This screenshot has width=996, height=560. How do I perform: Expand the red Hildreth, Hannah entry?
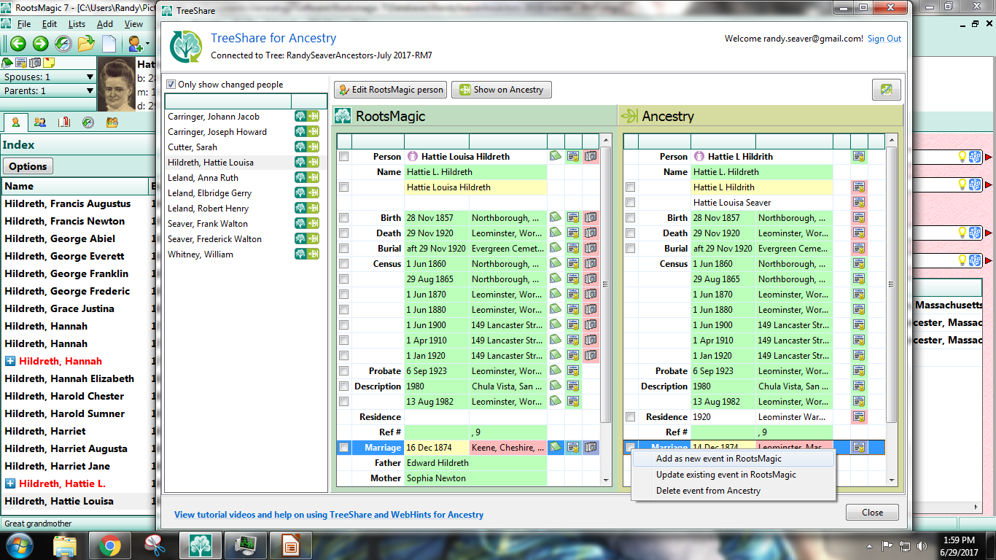9,361
